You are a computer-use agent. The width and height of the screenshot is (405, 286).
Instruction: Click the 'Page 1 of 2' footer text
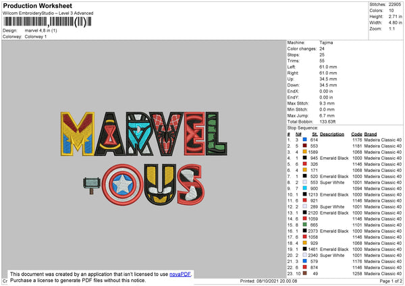(x=391, y=281)
